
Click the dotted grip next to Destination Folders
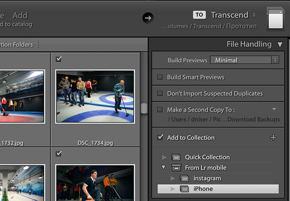coord(39,44)
